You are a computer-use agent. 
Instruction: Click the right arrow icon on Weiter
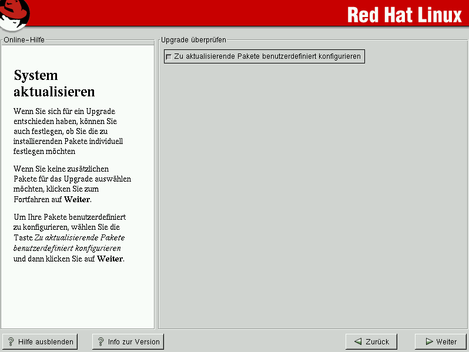(429, 341)
